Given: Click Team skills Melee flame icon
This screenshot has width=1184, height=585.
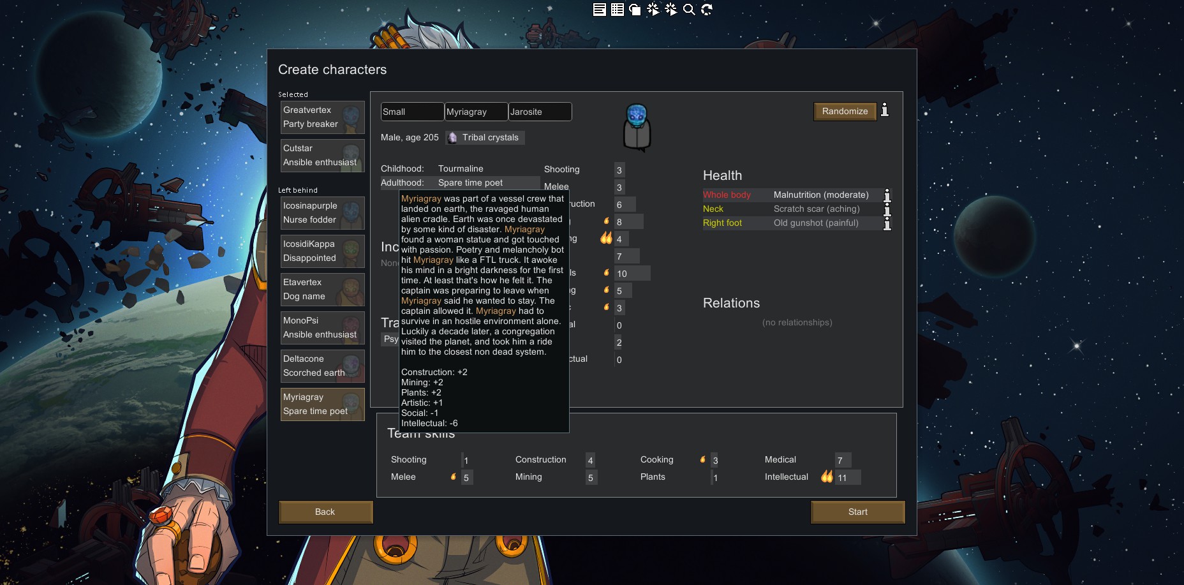Looking at the screenshot, I should click(x=453, y=477).
